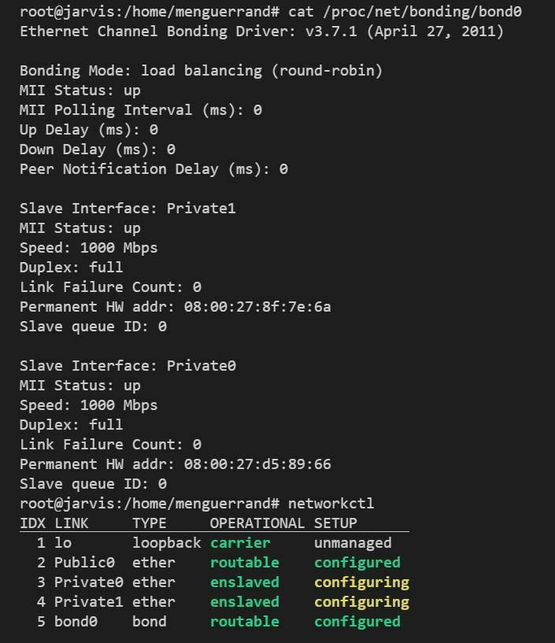Click MAC address 08:00:27:8f:7e:6a
This screenshot has height=643, width=555.
click(257, 307)
